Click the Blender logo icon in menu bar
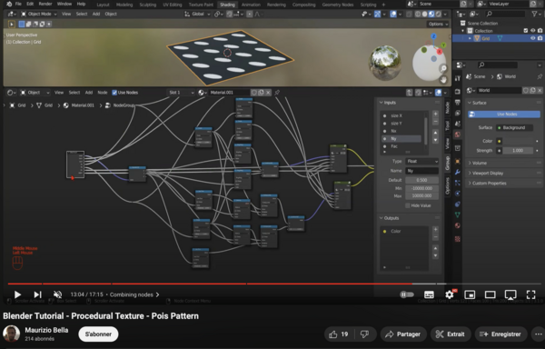The image size is (545, 349). coord(9,5)
